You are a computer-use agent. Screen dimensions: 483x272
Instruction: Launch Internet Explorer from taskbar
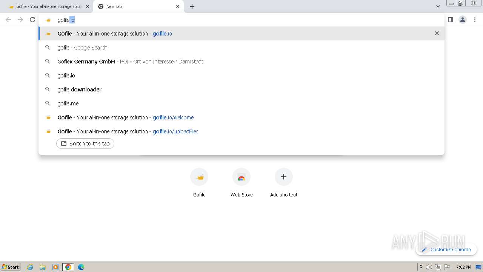pyautogui.click(x=30, y=267)
